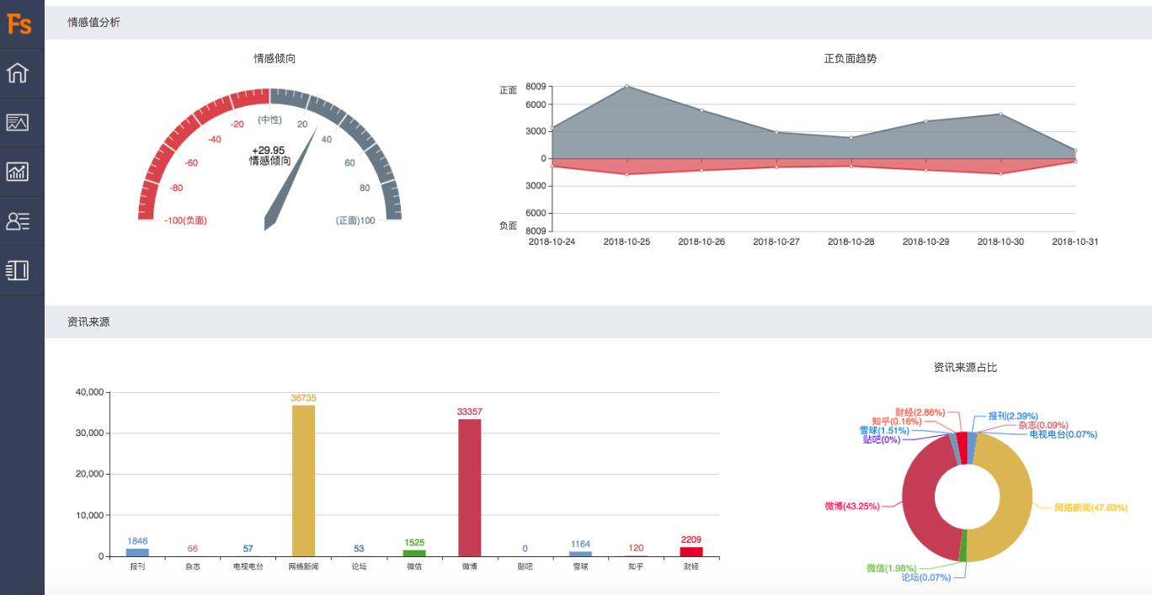Click the red 财经 bar
Screen dimensions: 1152x595
[691, 551]
